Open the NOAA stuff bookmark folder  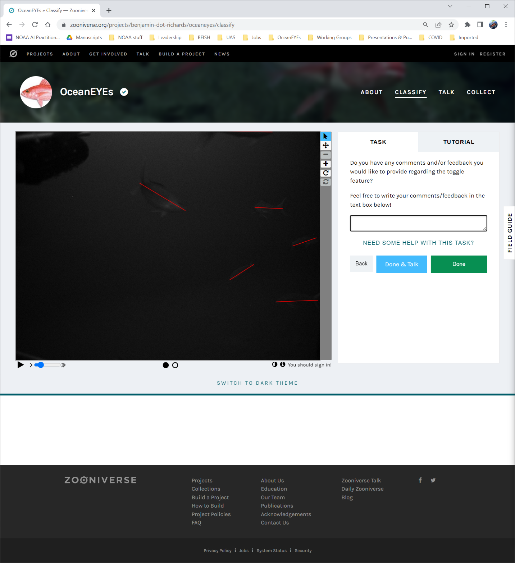coord(126,37)
